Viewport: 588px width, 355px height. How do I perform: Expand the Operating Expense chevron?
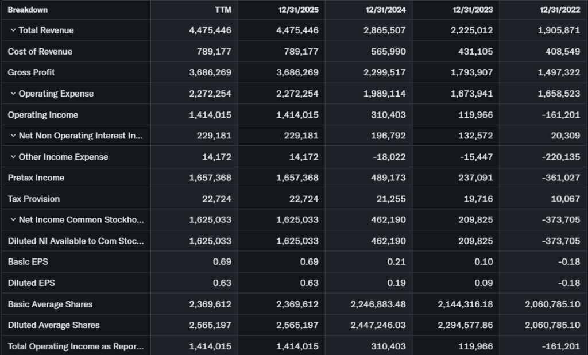(x=13, y=94)
